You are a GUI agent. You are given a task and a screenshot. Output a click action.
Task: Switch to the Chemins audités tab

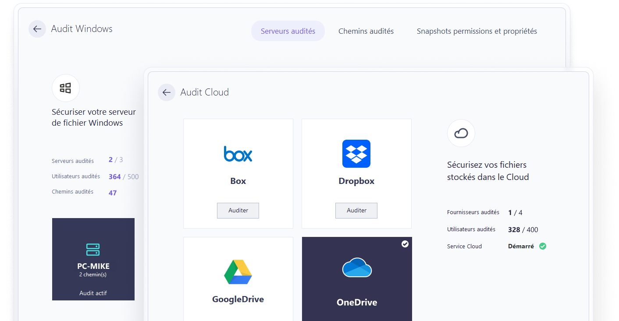click(x=366, y=31)
